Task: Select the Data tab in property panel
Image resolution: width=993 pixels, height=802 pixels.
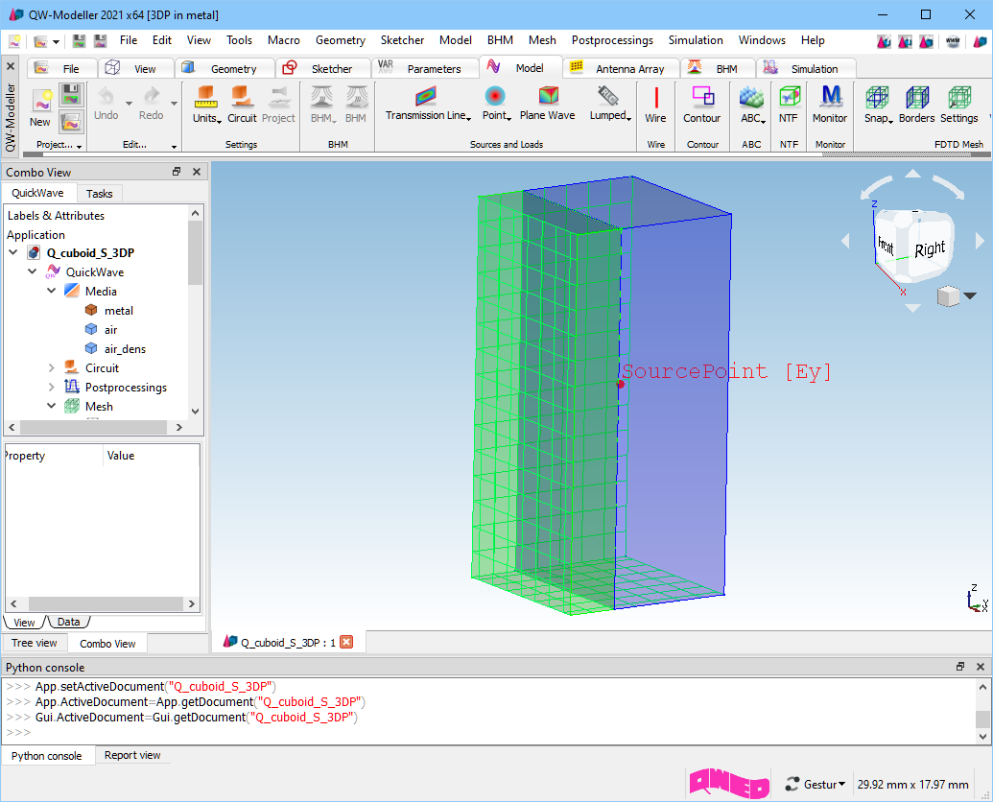Action: [x=68, y=622]
